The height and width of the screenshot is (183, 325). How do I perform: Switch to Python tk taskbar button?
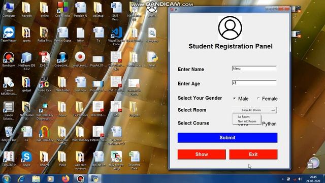coord(95,178)
